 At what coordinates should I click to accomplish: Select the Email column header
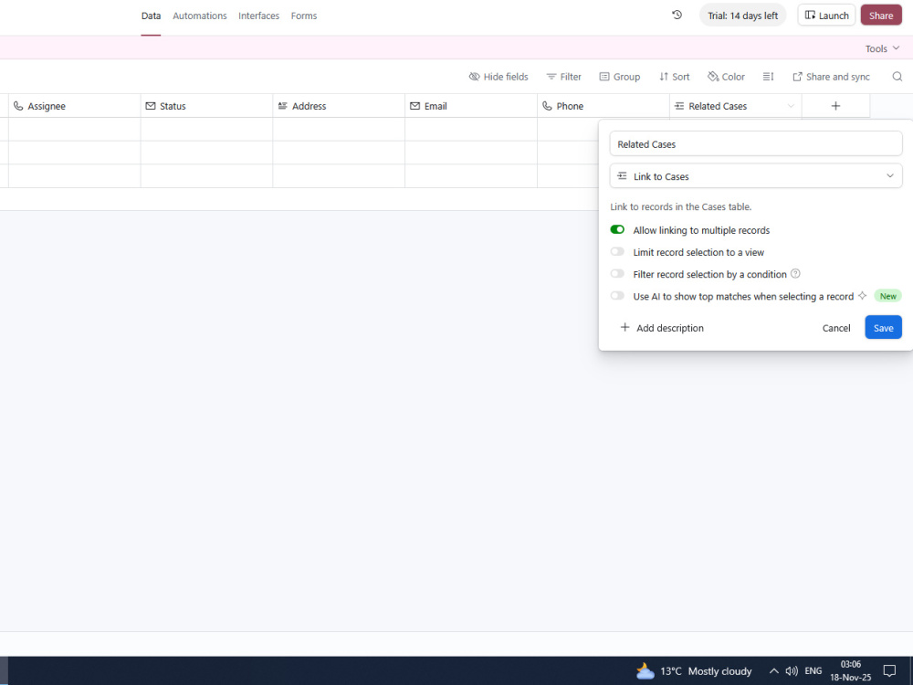(x=471, y=106)
